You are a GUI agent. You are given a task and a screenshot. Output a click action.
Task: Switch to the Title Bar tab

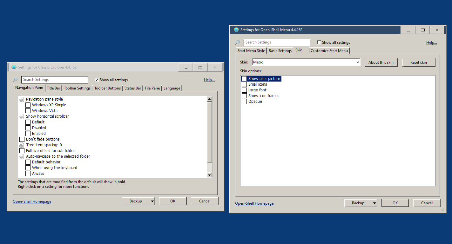53,88
